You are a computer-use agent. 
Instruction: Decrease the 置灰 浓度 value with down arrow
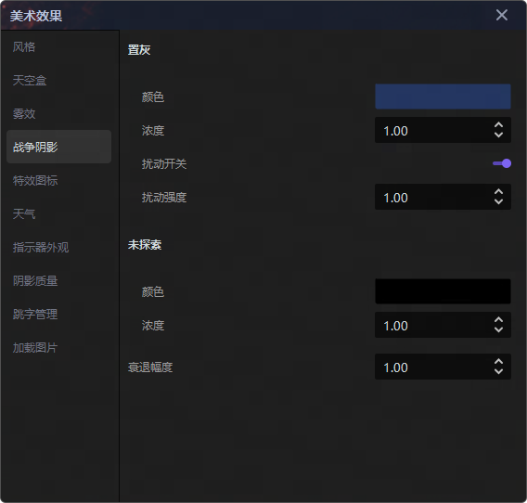point(498,135)
